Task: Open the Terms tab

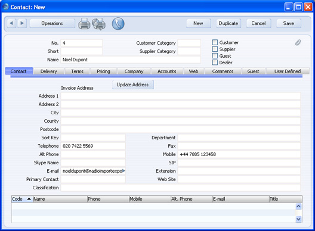Action: pyautogui.click(x=77, y=71)
